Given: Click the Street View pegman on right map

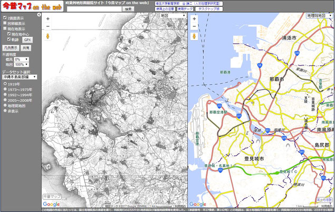Looking at the screenshot, I should coord(194,36).
